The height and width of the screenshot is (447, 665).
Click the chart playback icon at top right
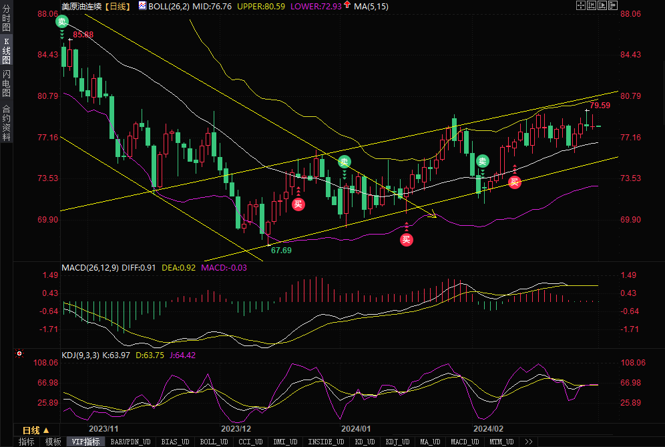(x=602, y=5)
